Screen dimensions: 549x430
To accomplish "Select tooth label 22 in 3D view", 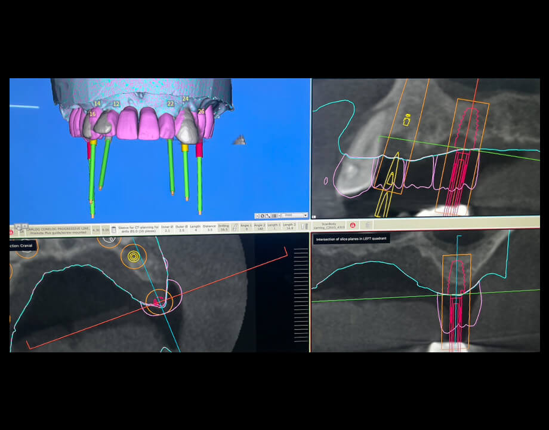I will pos(171,104).
